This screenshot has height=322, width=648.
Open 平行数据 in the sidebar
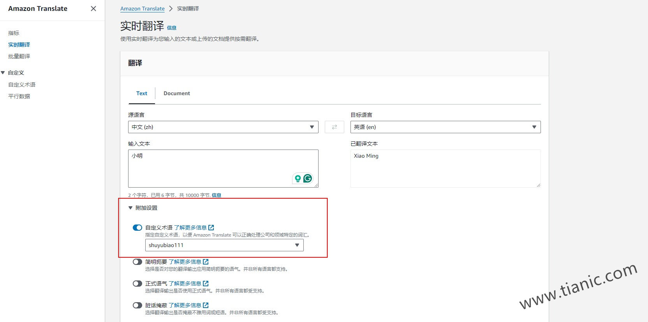click(x=19, y=96)
